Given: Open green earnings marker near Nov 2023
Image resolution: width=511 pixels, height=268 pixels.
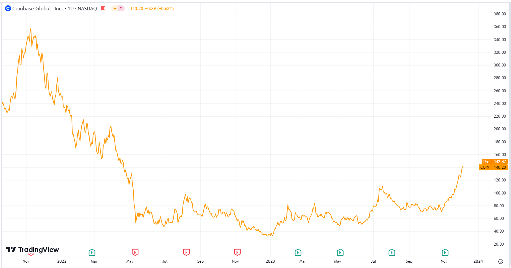Looking at the screenshot, I should (445, 252).
